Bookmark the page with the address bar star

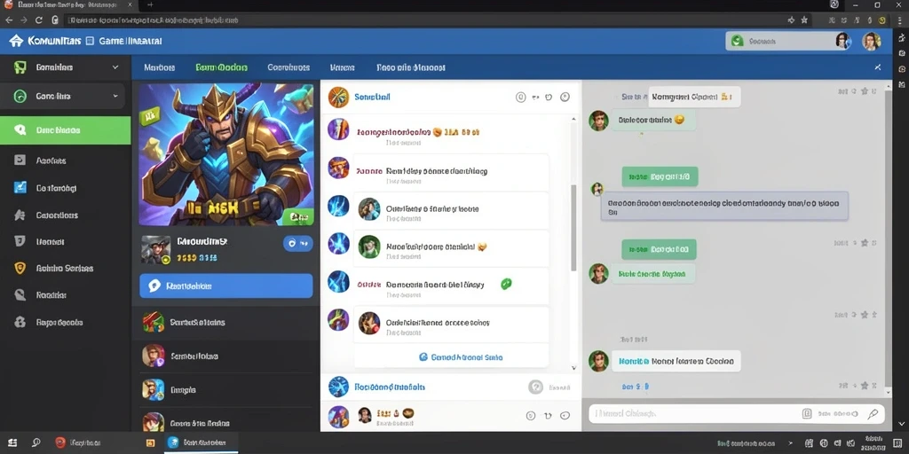click(x=804, y=20)
